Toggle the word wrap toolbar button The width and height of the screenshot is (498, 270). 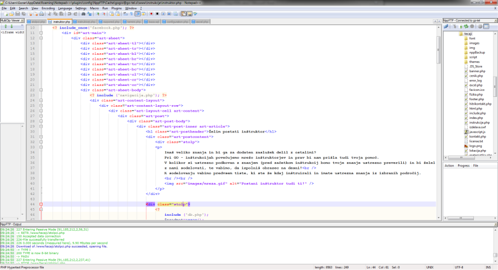click(x=125, y=14)
